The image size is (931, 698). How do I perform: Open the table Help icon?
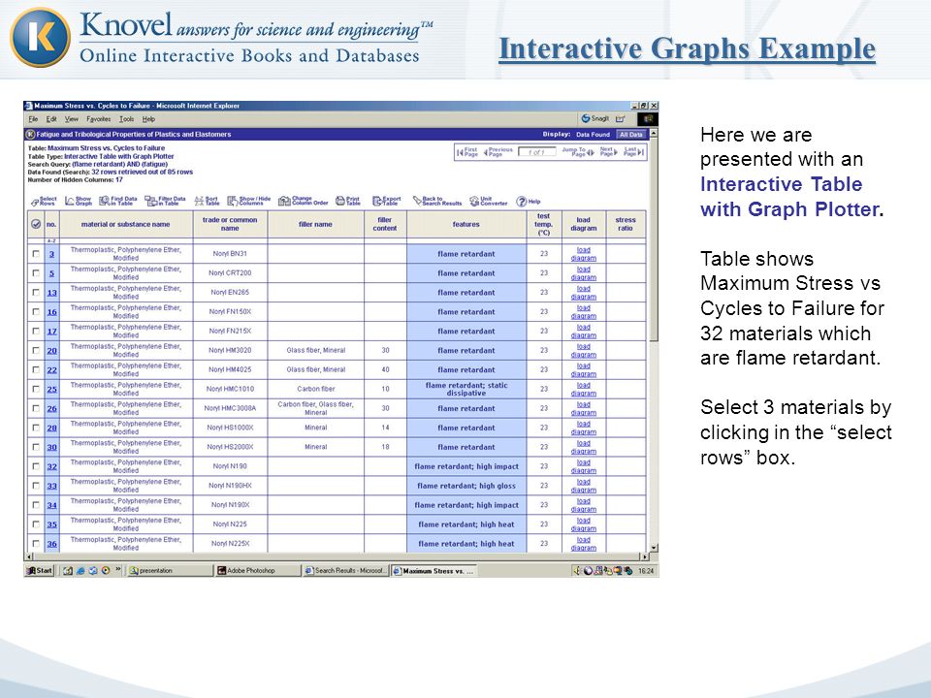pos(528,202)
